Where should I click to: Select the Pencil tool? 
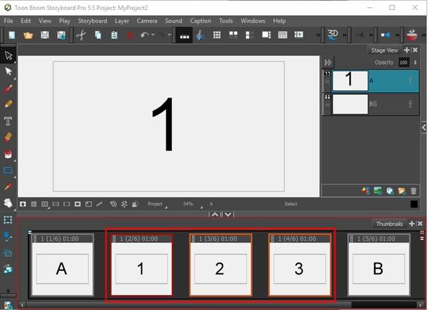pos(9,104)
